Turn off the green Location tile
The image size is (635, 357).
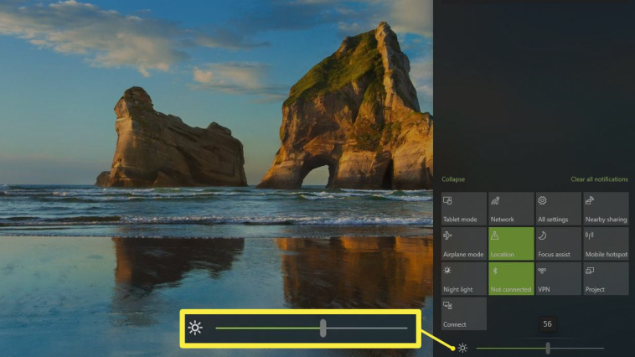point(511,244)
